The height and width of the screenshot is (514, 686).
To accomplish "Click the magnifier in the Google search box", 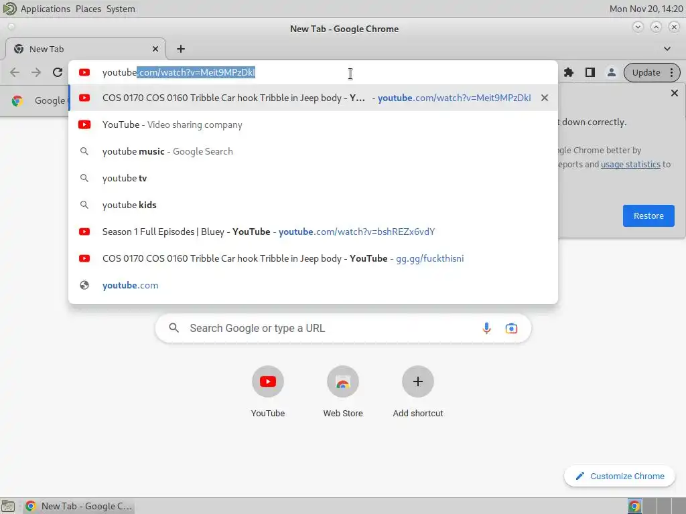I will [x=174, y=328].
